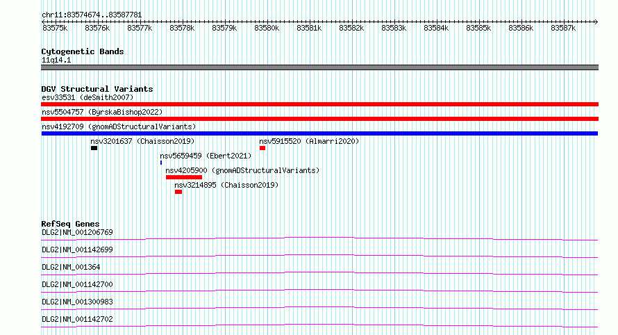
Task: Click the 83578k ruler position
Action: coord(182,28)
